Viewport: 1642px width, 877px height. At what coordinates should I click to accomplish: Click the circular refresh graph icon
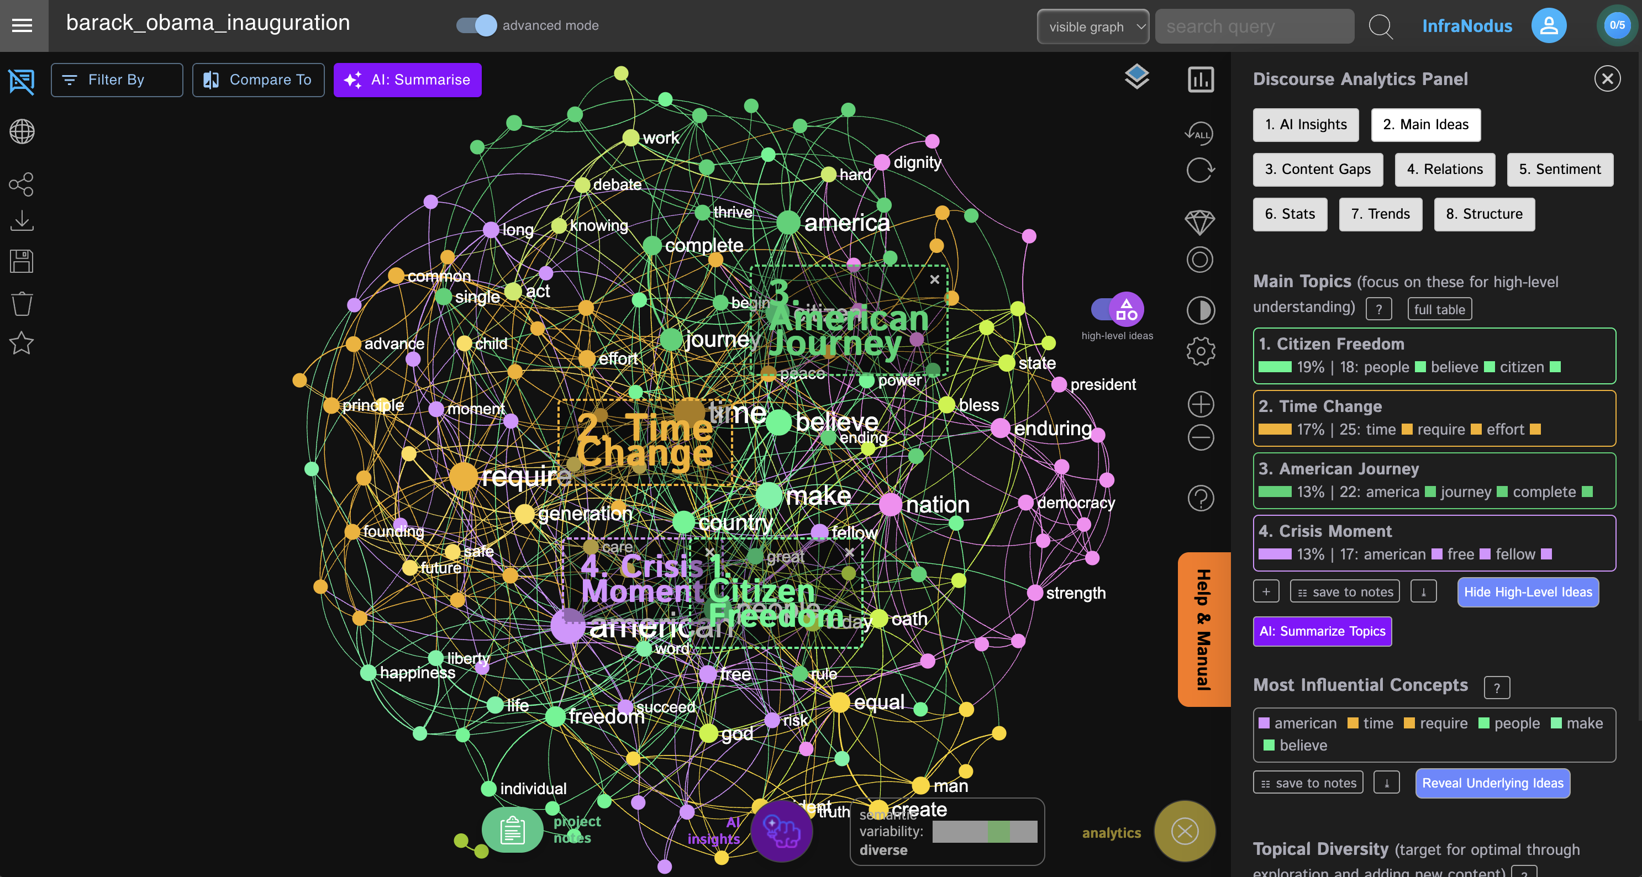1200,170
